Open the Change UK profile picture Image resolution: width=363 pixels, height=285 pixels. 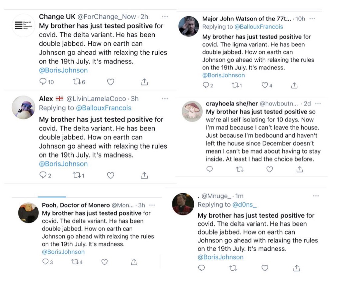click(x=24, y=25)
